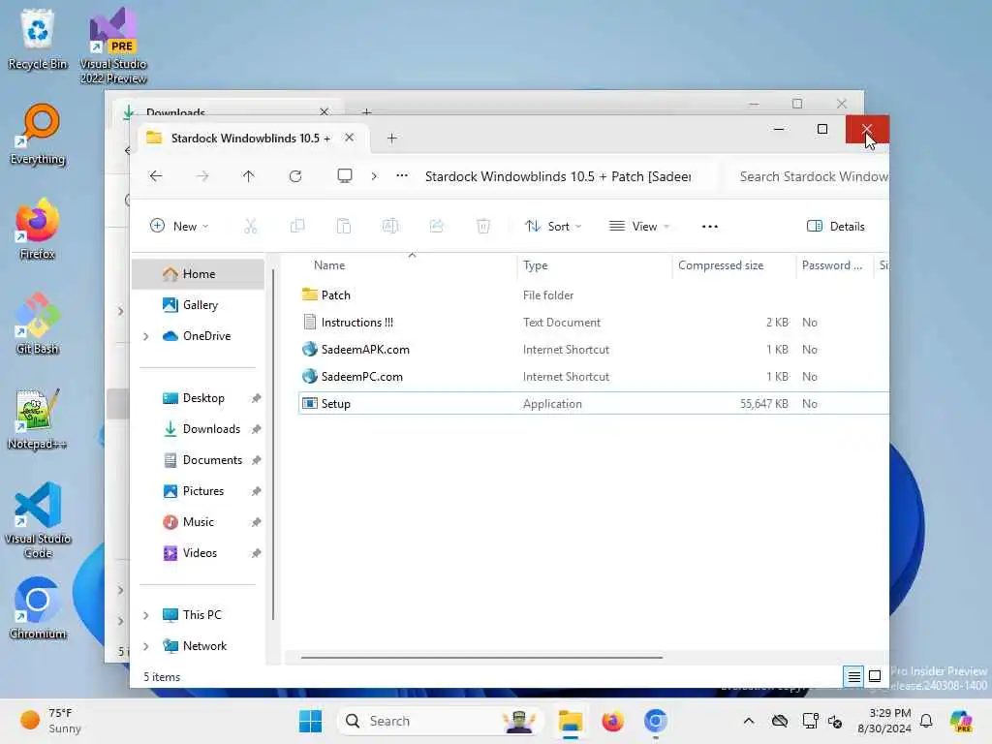Image resolution: width=992 pixels, height=744 pixels.
Task: Select the Setup application file
Action: (x=594, y=404)
